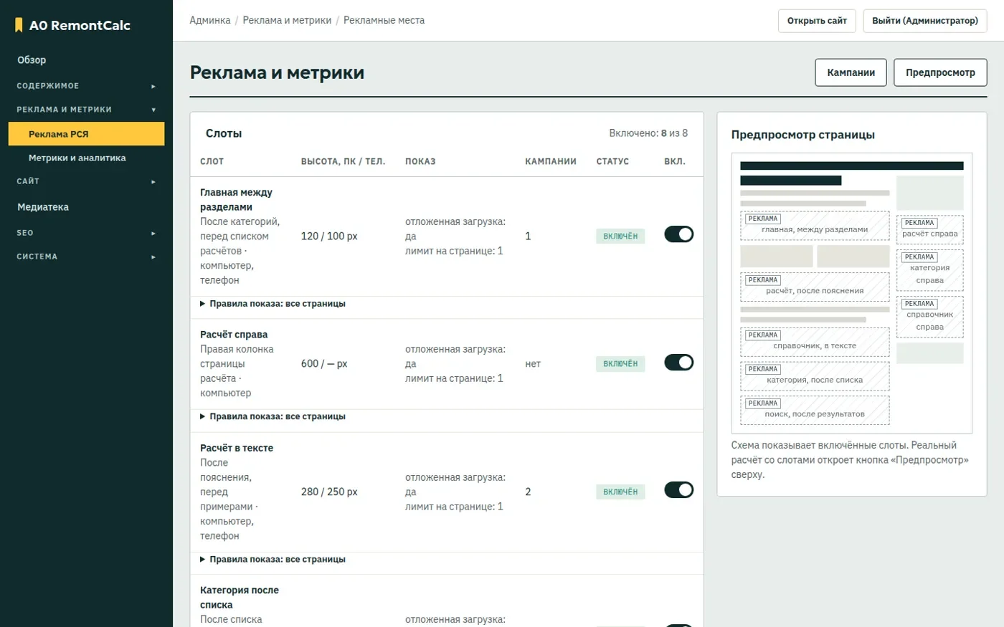The width and height of the screenshot is (1004, 627).
Task: Open Медиатека in the sidebar
Action: (86, 207)
